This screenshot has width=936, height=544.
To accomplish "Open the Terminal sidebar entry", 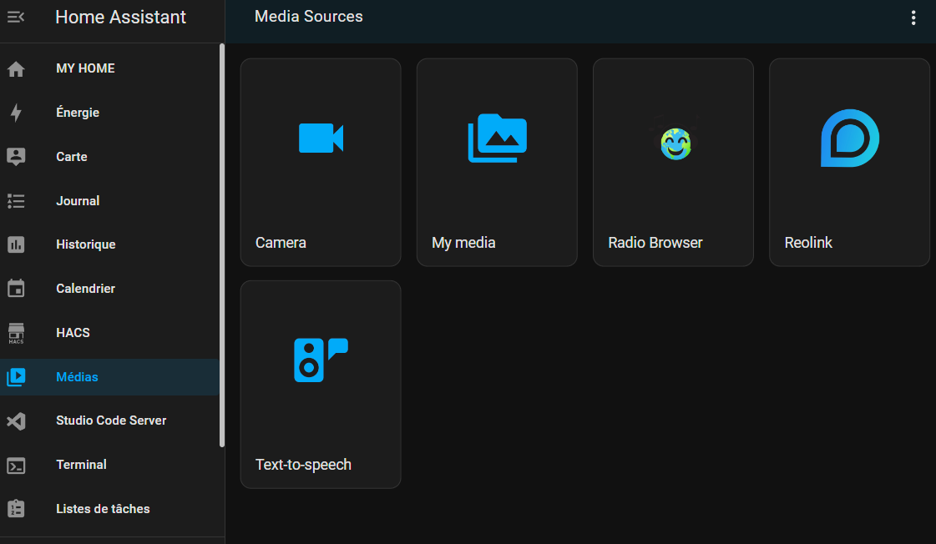I will point(110,465).
